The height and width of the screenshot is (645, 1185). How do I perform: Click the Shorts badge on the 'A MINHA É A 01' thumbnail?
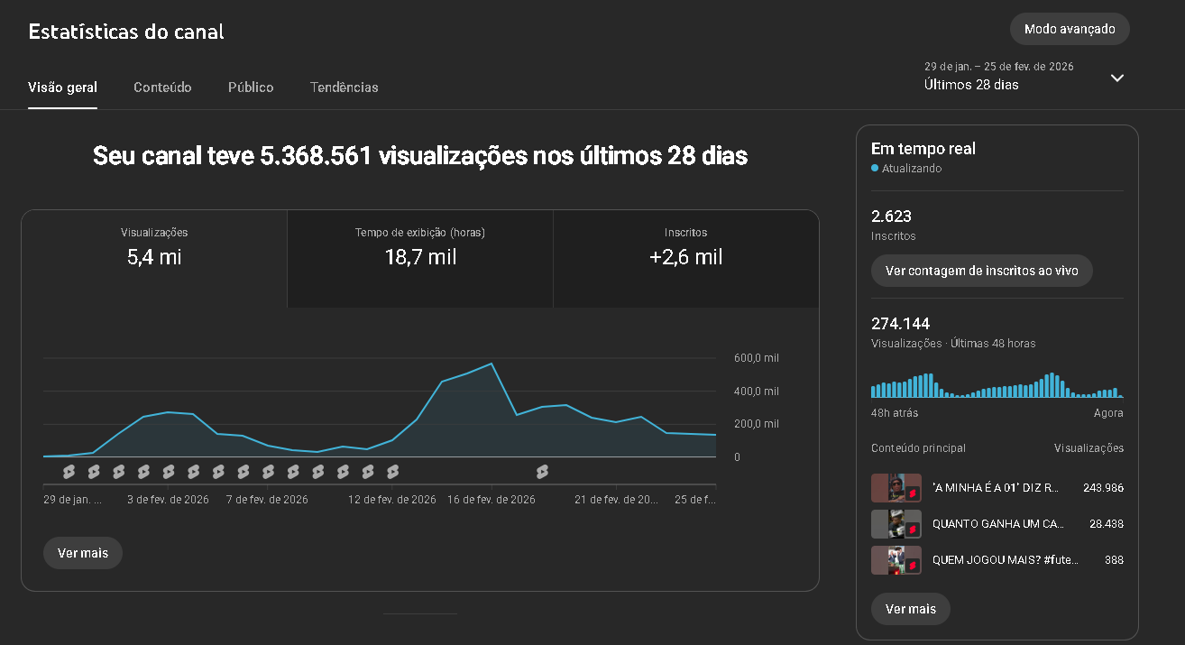coord(913,493)
